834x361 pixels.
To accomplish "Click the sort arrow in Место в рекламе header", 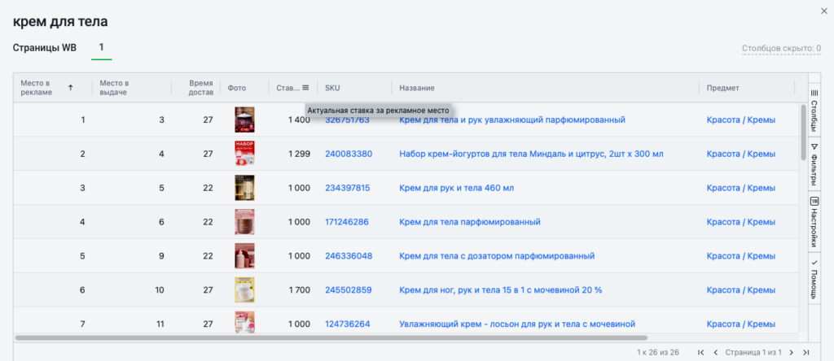I will (70, 88).
